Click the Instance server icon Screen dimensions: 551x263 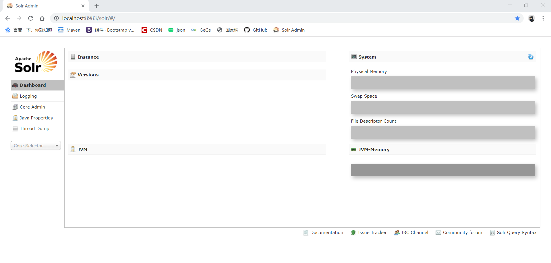pos(73,57)
